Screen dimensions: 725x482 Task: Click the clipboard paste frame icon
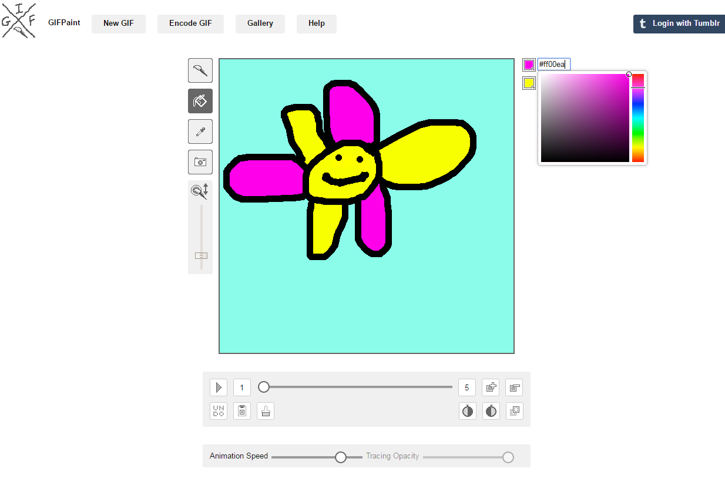point(242,411)
